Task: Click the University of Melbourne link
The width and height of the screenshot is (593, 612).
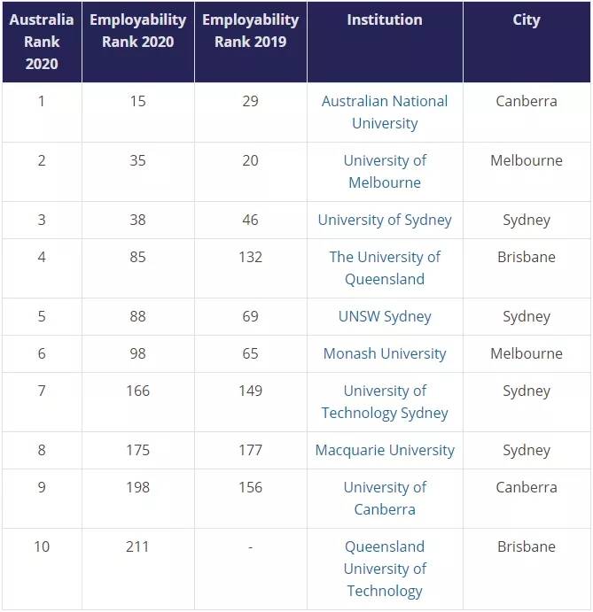Action: (x=385, y=171)
